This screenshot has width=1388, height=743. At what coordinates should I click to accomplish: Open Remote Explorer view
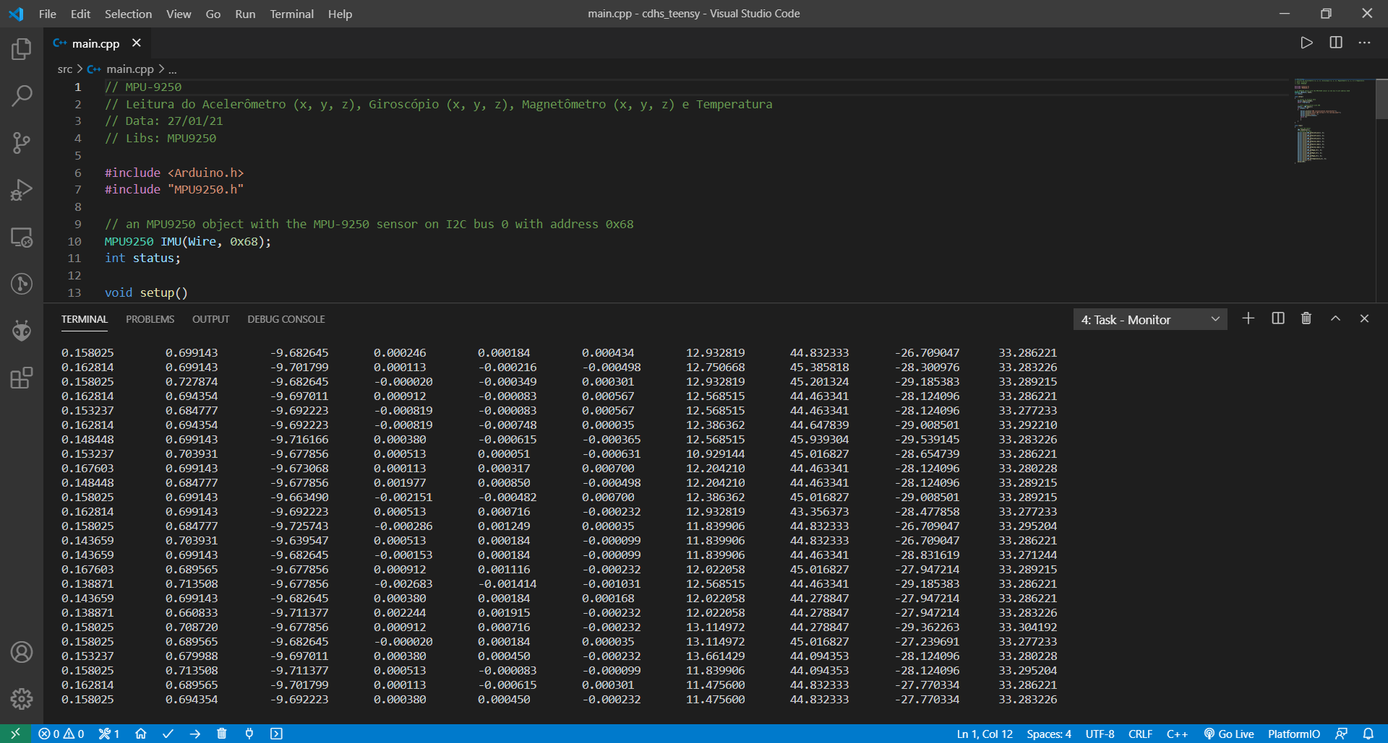click(x=22, y=237)
